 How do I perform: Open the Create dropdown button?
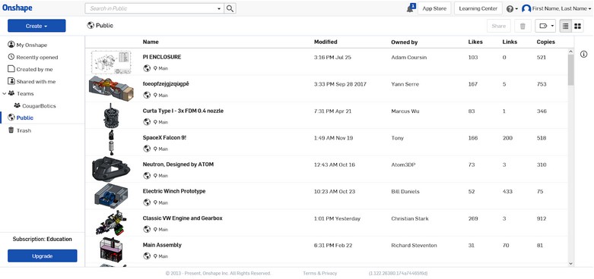click(37, 26)
